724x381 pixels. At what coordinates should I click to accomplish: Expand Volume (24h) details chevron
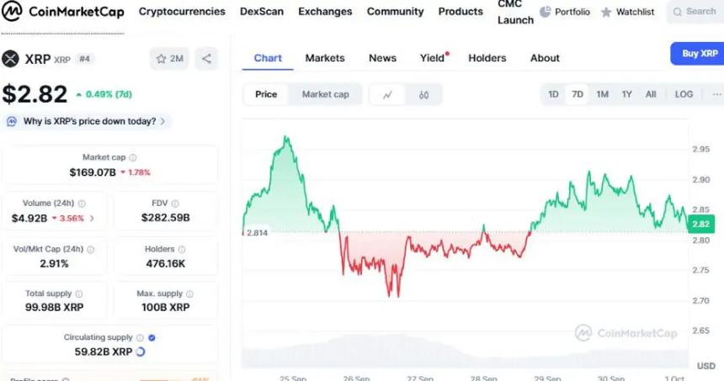click(x=92, y=219)
